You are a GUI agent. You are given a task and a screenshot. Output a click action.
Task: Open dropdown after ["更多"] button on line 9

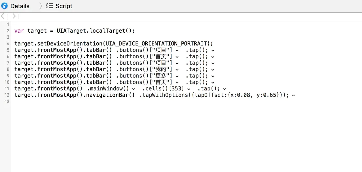tap(177, 76)
